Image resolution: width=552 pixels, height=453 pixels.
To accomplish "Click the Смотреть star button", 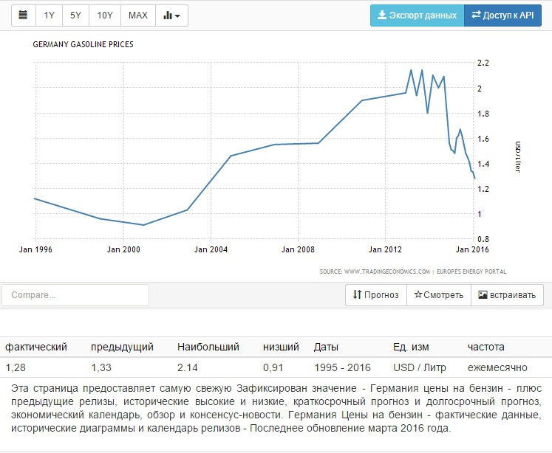I will click(x=438, y=295).
